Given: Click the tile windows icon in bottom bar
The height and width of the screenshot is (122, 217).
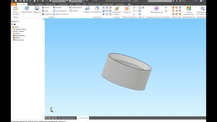Looking at the screenshot, I should [50, 118].
